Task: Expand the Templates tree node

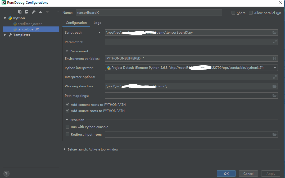Action: [x=5, y=35]
